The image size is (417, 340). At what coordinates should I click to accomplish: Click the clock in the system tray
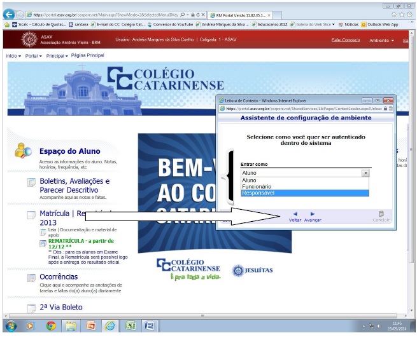pyautogui.click(x=397, y=326)
